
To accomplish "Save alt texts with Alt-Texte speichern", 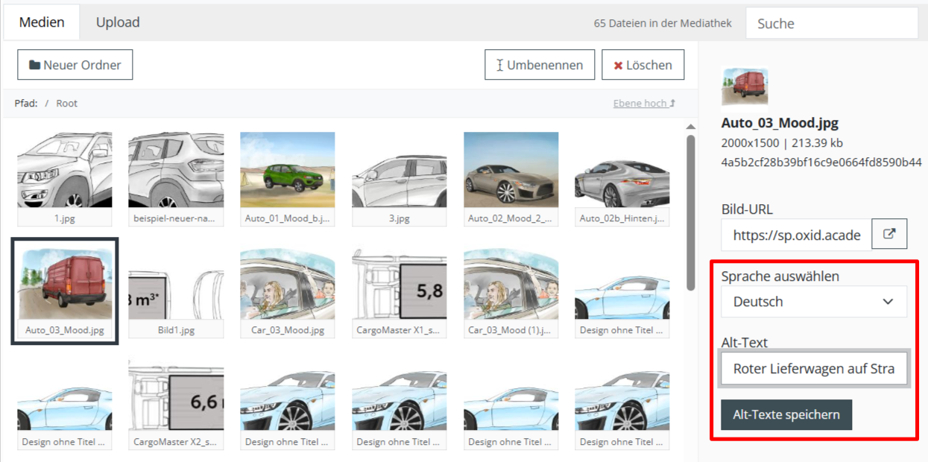I will coord(786,415).
